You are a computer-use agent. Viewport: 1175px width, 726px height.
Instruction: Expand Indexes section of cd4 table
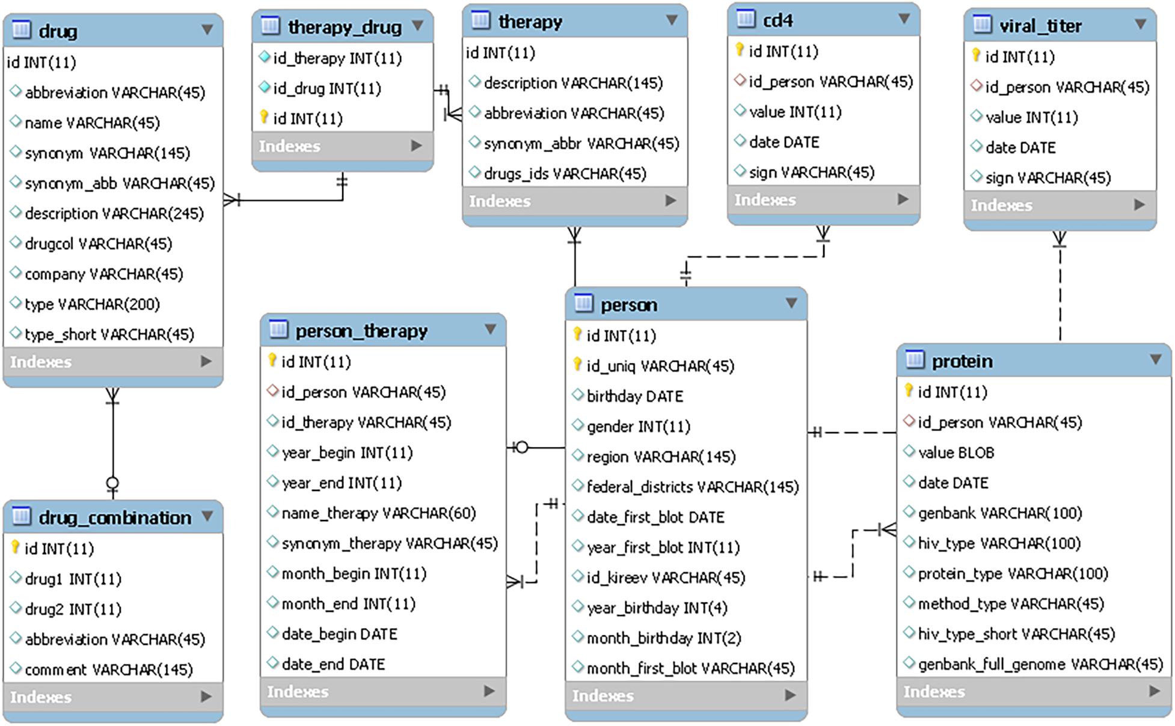903,199
